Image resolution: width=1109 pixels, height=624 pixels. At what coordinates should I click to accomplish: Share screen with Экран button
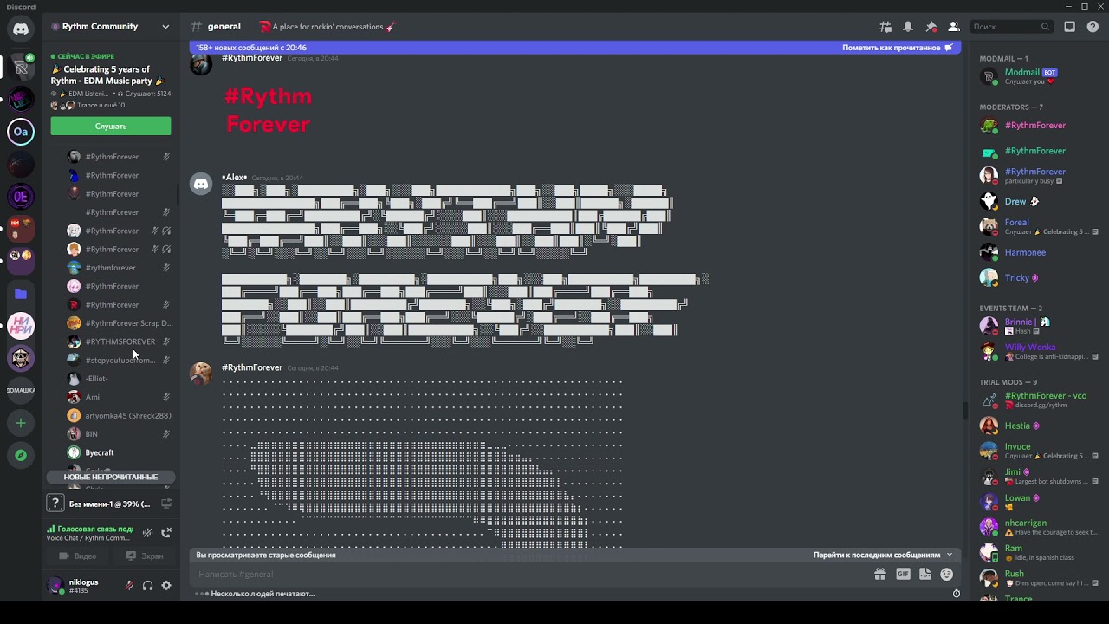pos(144,556)
